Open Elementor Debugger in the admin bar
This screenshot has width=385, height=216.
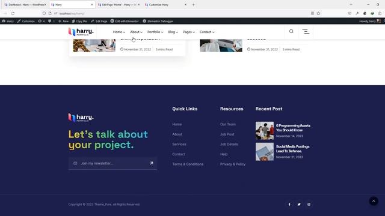158,22
